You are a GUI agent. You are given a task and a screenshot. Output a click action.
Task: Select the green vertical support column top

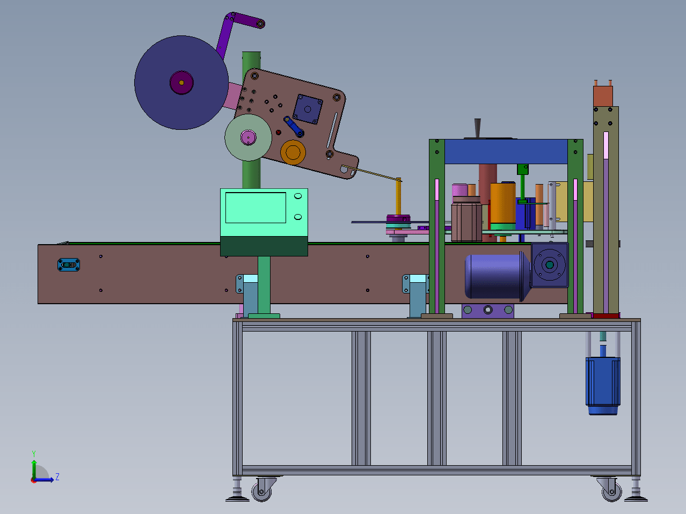click(x=251, y=60)
